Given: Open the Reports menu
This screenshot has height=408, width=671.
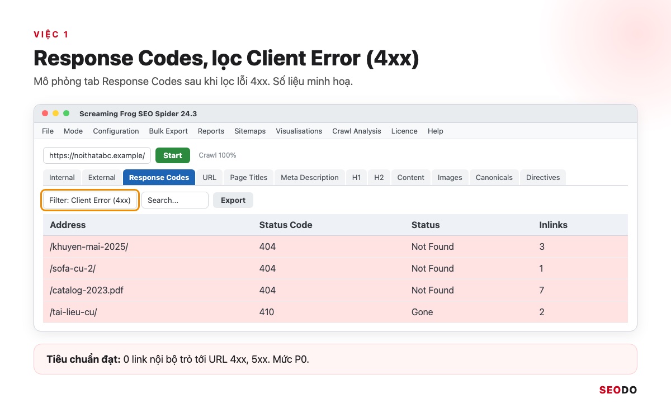Looking at the screenshot, I should click(x=211, y=131).
